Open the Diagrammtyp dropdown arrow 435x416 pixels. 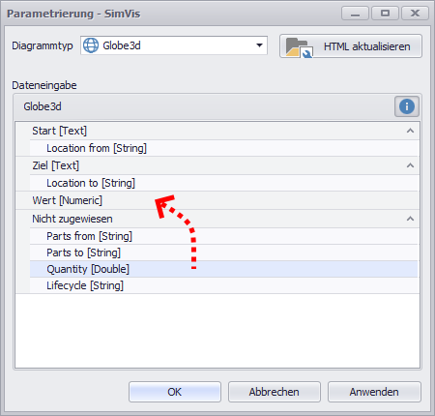click(x=259, y=45)
